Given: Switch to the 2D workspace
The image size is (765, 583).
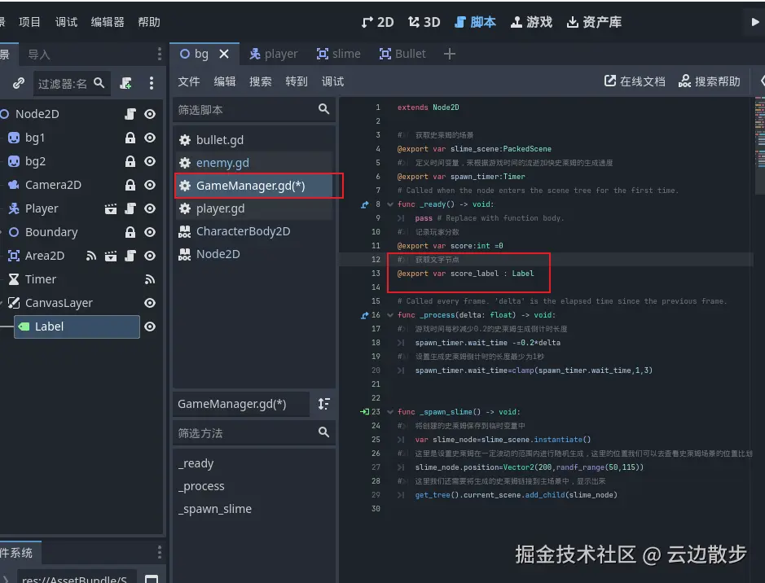Looking at the screenshot, I should [377, 22].
